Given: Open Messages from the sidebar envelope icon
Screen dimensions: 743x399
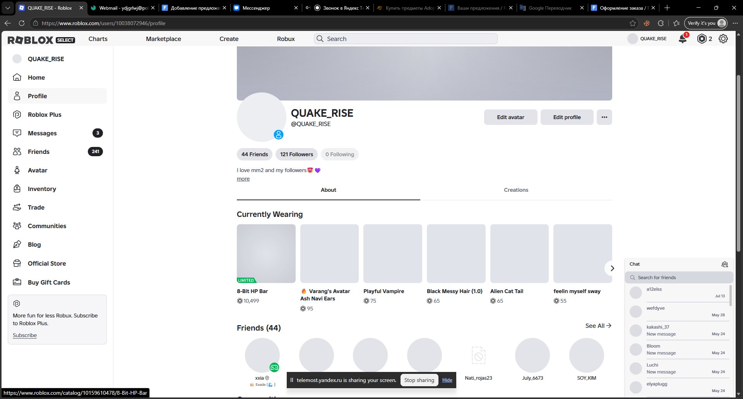Looking at the screenshot, I should [17, 133].
